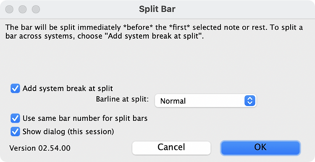Click the instruction line mentioning bar across systems
Viewport: 315px width, 162px height.
click(105, 37)
